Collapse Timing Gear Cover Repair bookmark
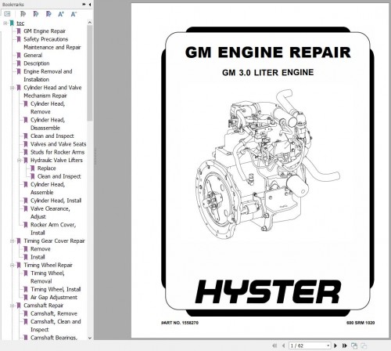 click(x=12, y=241)
